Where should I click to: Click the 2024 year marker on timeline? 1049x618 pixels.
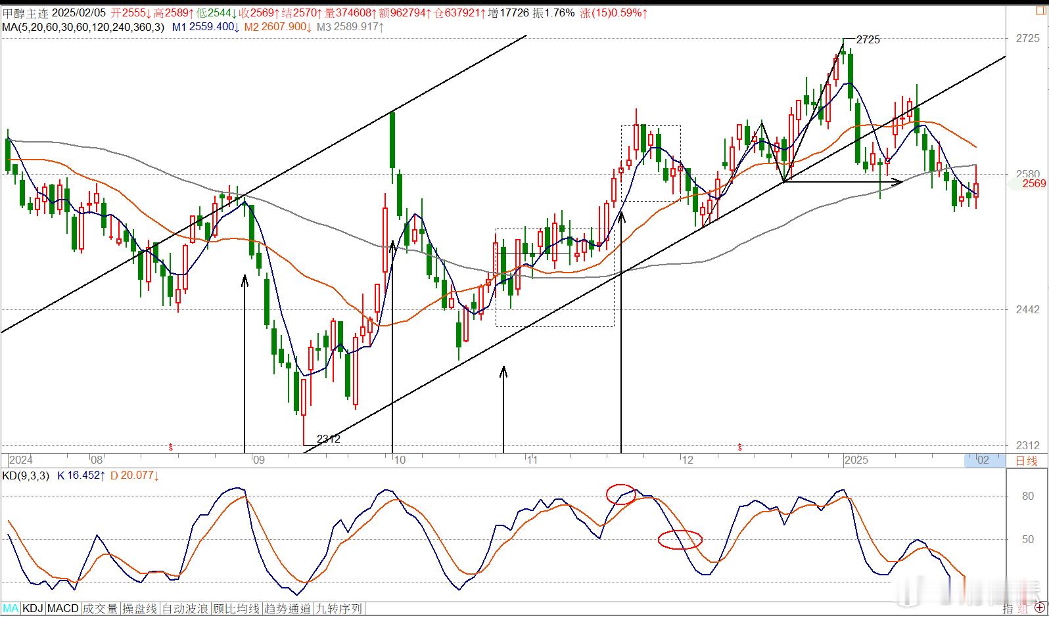(21, 460)
